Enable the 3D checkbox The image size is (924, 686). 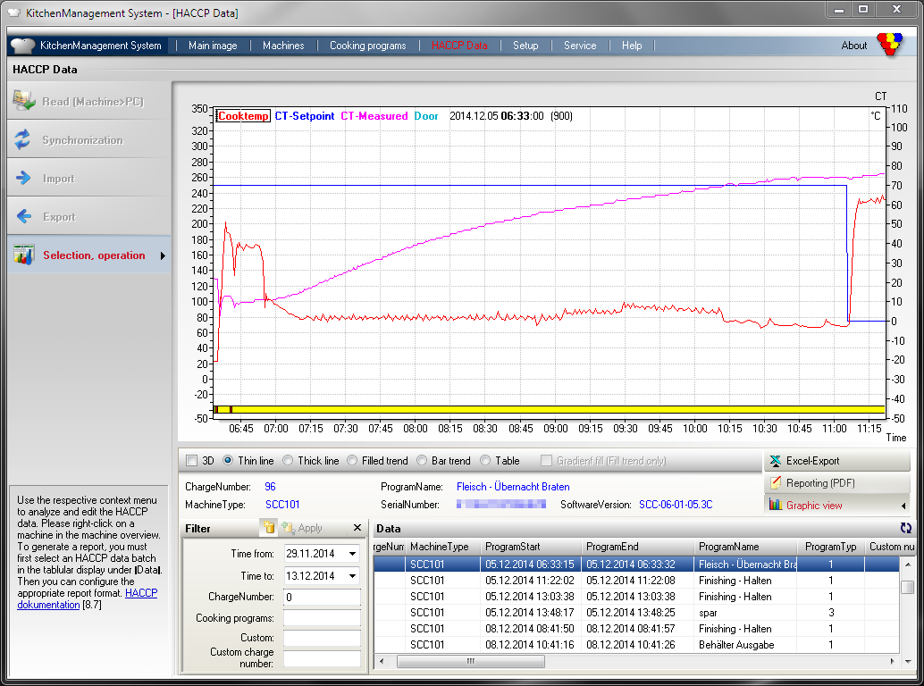click(x=191, y=461)
